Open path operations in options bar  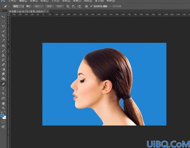click(68, 6)
